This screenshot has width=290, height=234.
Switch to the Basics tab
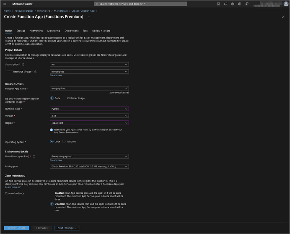(x=9, y=31)
